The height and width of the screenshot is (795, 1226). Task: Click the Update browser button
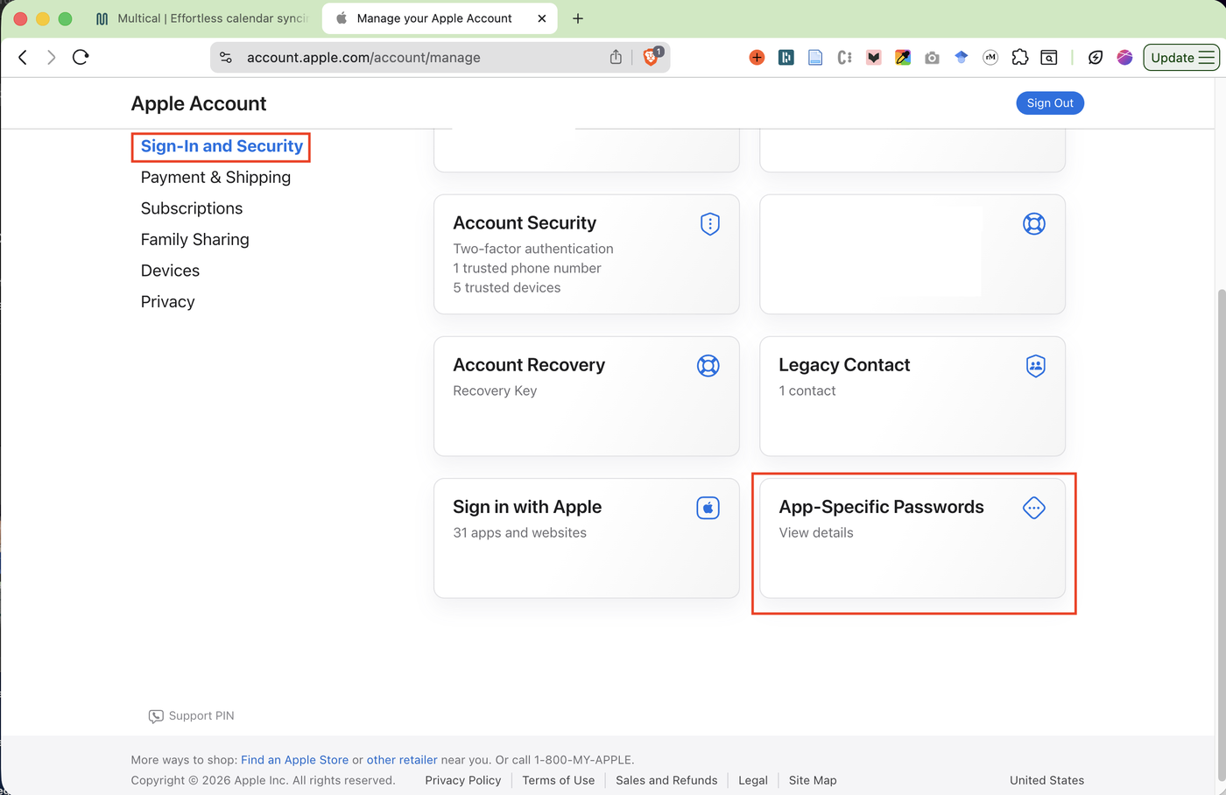click(x=1180, y=58)
